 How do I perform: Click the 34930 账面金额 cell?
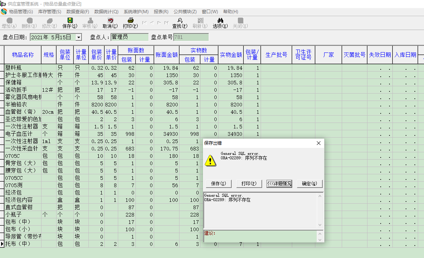[167, 134]
